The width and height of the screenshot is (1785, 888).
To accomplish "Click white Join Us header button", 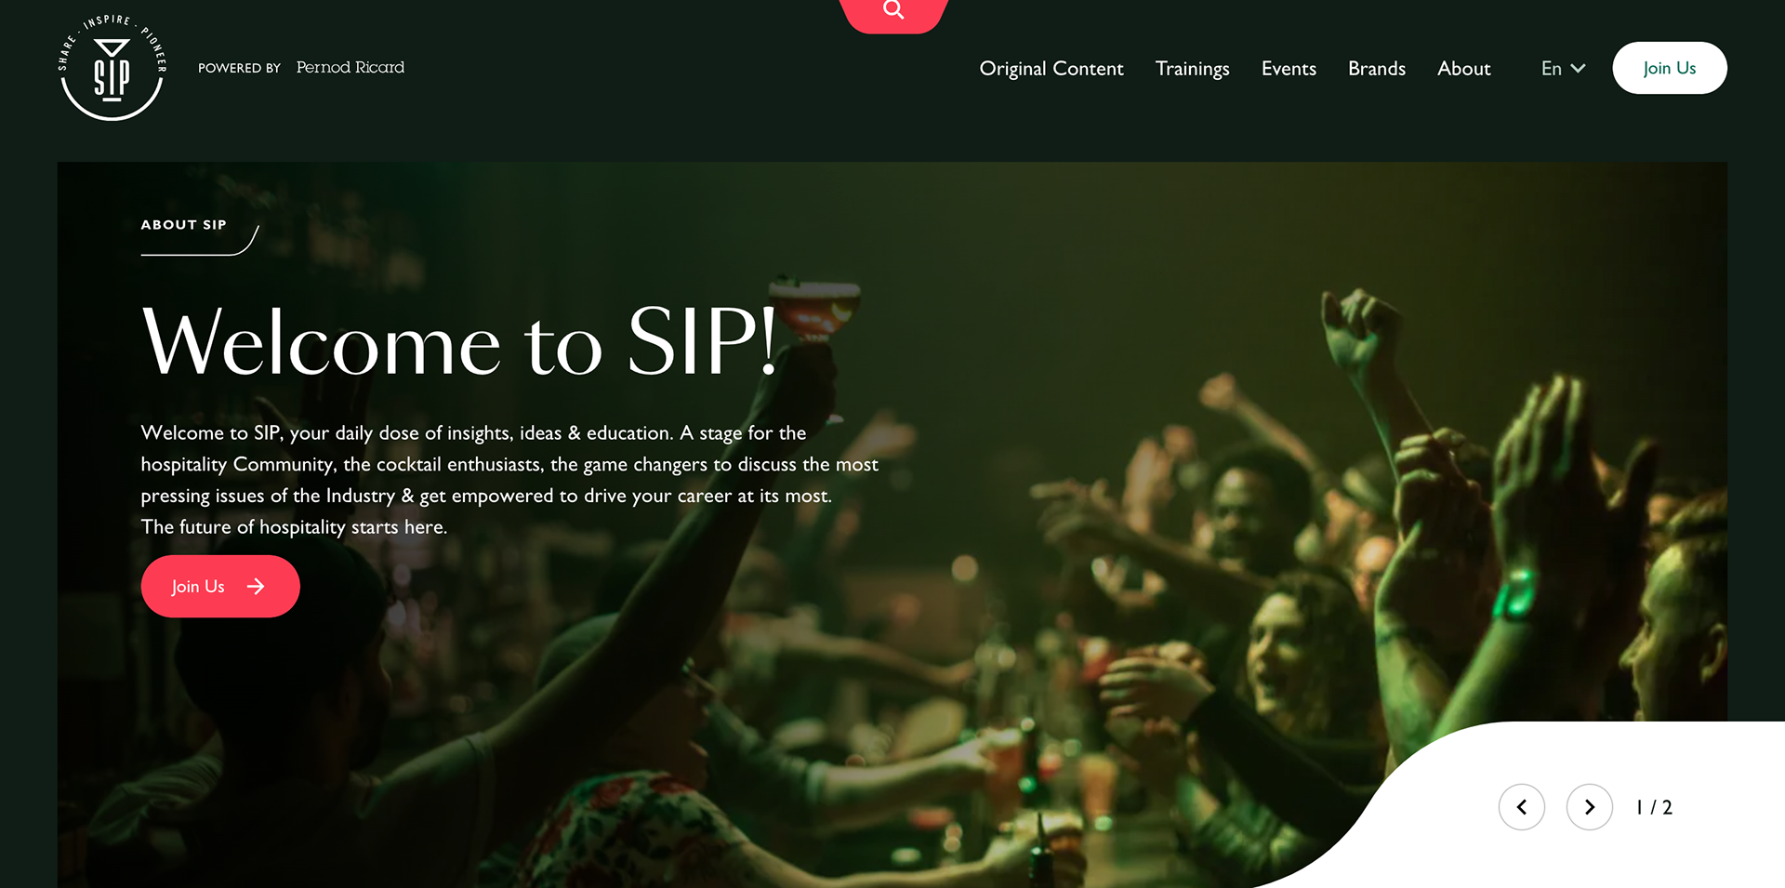I will coord(1670,68).
